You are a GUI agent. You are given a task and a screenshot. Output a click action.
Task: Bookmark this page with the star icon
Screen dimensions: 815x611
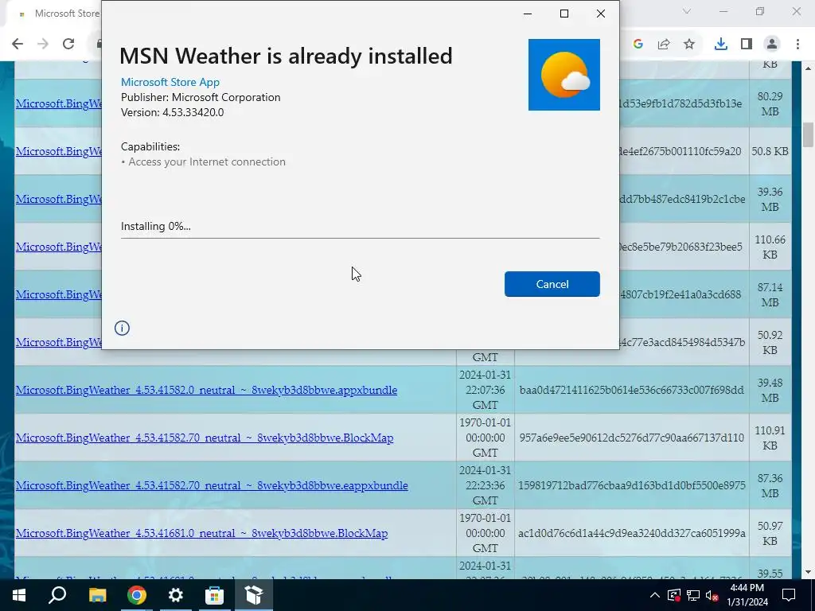click(x=689, y=45)
